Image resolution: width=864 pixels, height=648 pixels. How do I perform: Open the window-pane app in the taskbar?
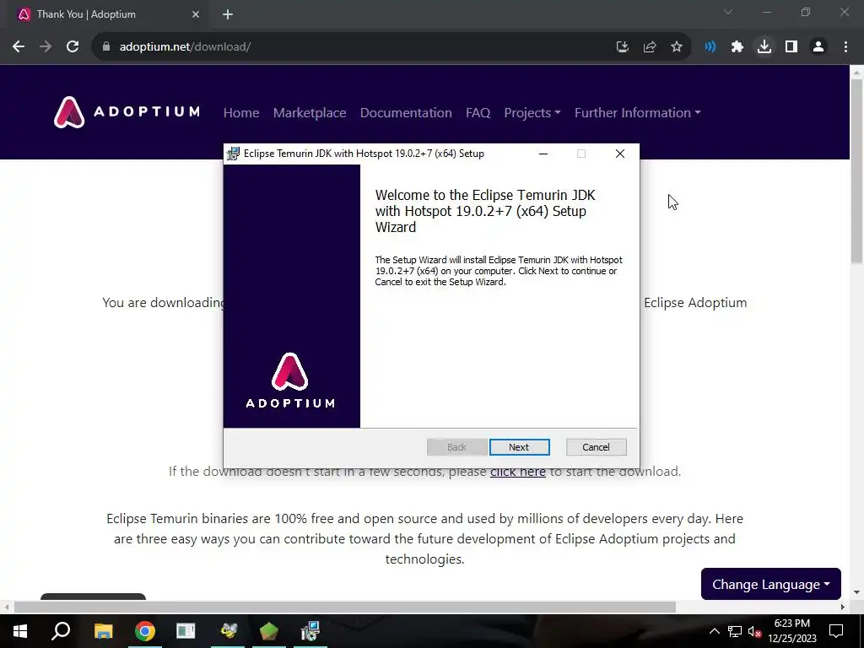186,631
